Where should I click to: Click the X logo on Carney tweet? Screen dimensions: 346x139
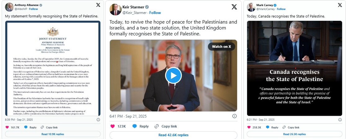340,5
